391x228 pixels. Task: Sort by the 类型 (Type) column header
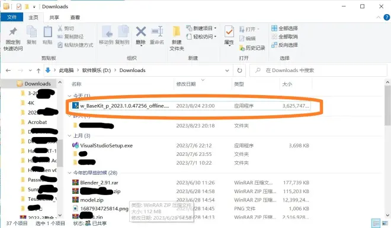(x=239, y=84)
